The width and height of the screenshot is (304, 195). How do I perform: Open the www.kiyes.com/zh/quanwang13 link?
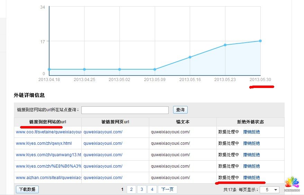pos(48,155)
